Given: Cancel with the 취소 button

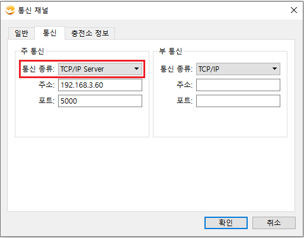Looking at the screenshot, I should click(x=274, y=223).
